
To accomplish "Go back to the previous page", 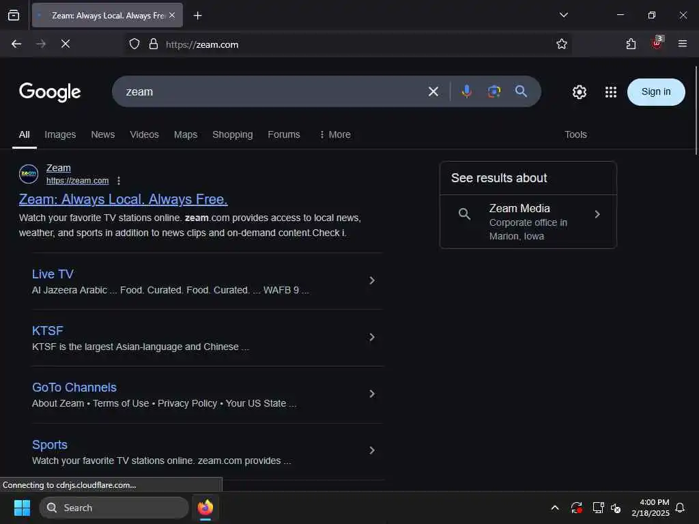I will click(16, 44).
